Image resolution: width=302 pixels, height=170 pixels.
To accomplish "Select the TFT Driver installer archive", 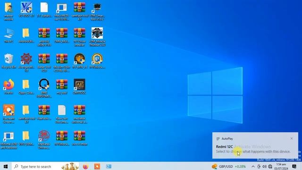I will (x=80, y=34).
